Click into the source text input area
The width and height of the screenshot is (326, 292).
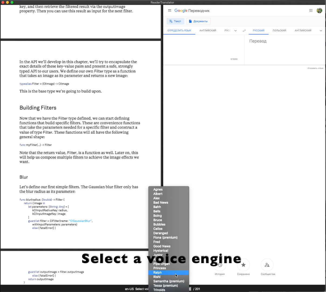tap(203, 47)
